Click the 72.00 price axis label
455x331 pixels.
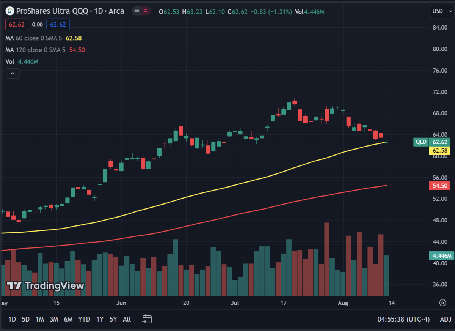pyautogui.click(x=441, y=92)
